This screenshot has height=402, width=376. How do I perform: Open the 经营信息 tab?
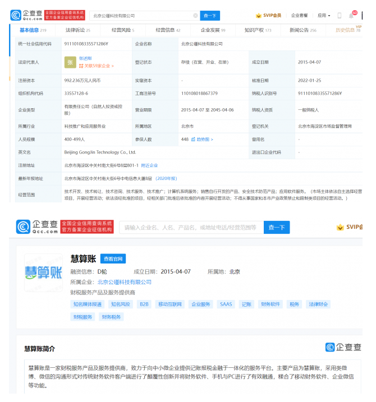(x=168, y=30)
